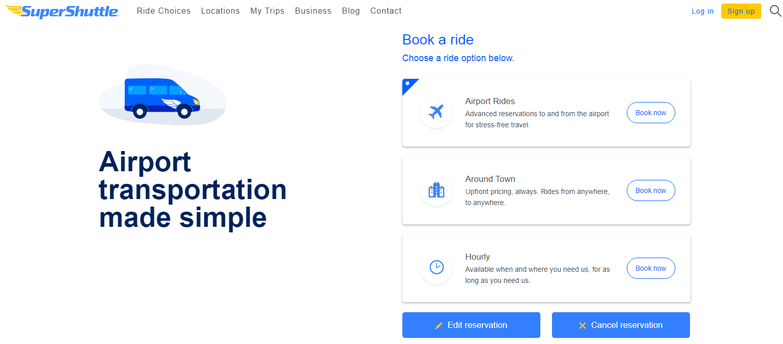783x344 pixels.
Task: Go to the Locations menu item
Action: coord(220,11)
